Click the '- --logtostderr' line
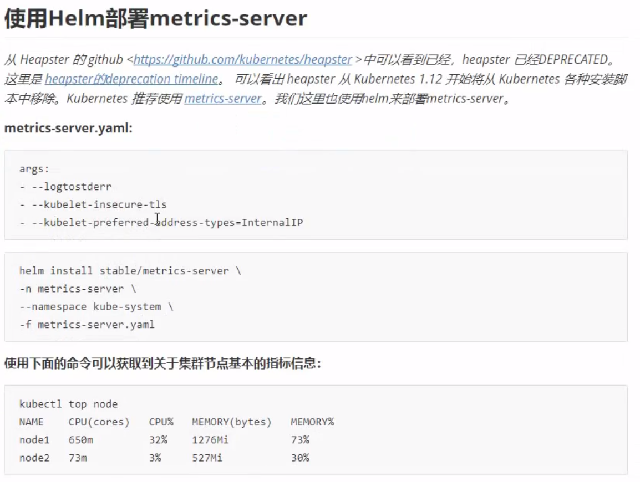This screenshot has height=482, width=640. click(x=65, y=187)
